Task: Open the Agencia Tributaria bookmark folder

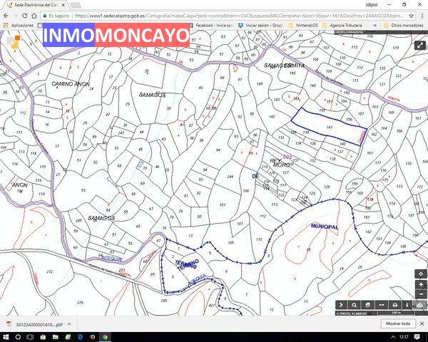Action: tap(342, 26)
